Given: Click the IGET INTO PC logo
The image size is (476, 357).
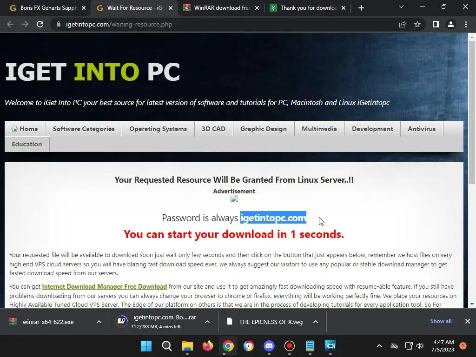Looking at the screenshot, I should (93, 72).
